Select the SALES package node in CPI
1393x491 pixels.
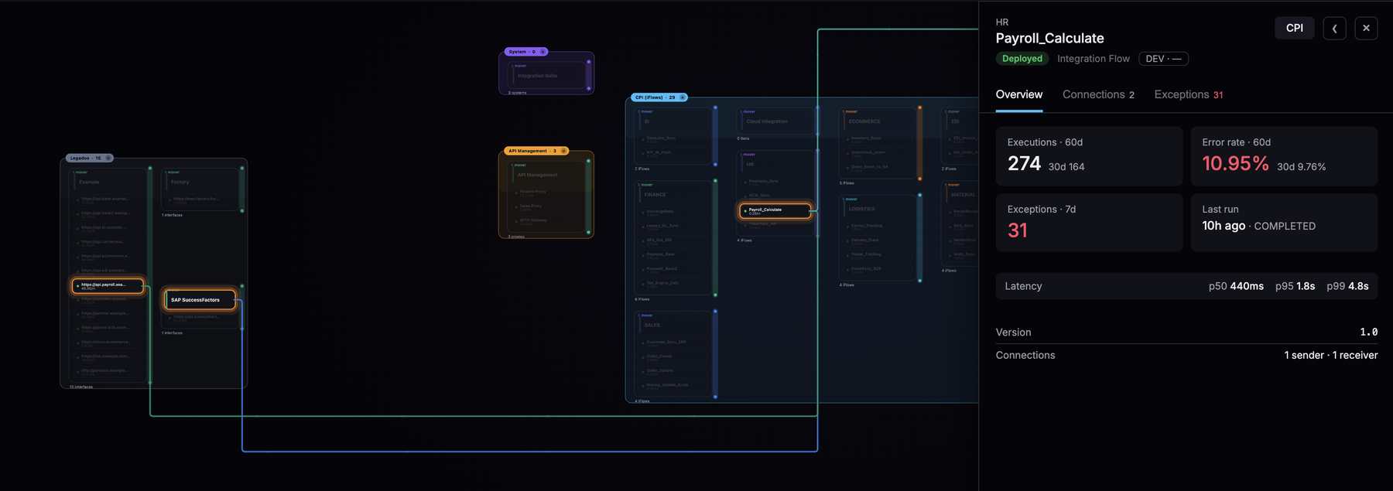click(x=652, y=326)
